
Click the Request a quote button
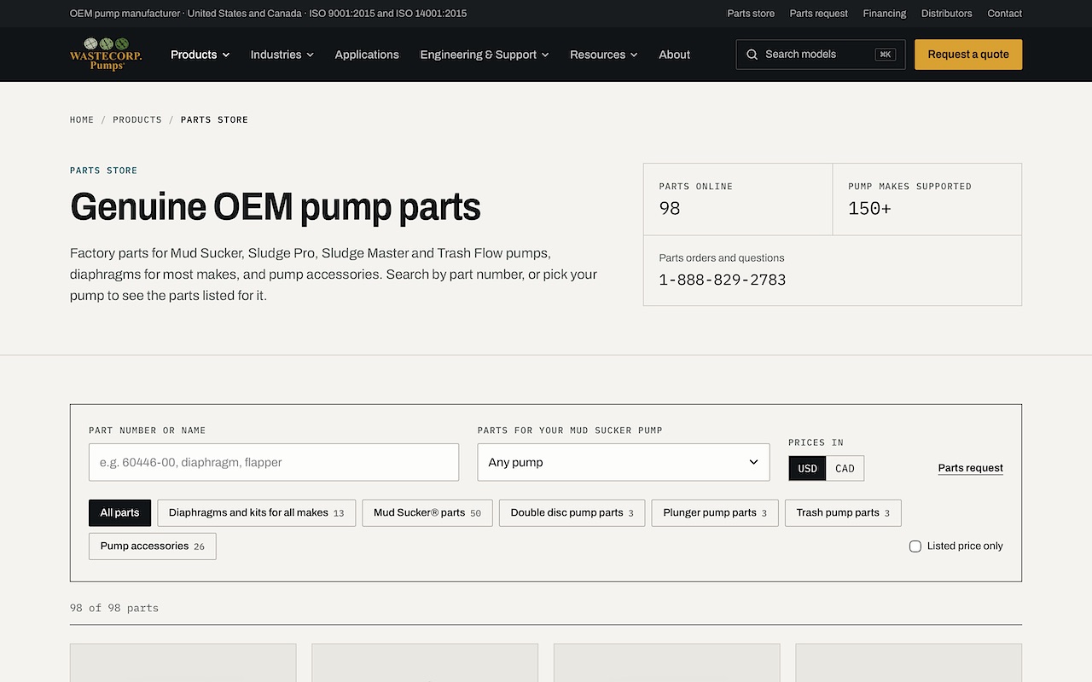(x=968, y=55)
